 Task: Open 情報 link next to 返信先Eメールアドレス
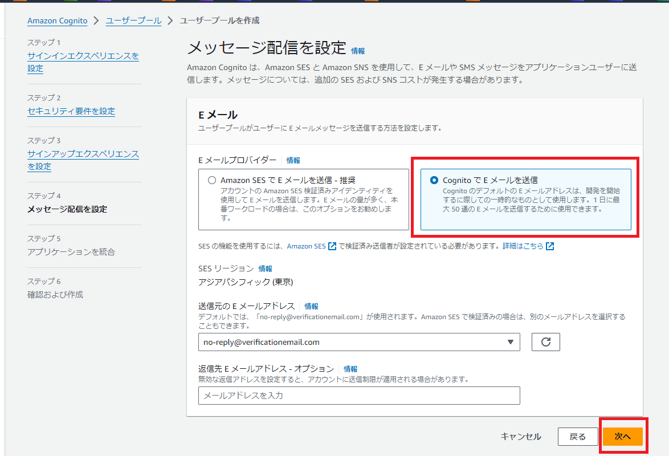click(350, 369)
